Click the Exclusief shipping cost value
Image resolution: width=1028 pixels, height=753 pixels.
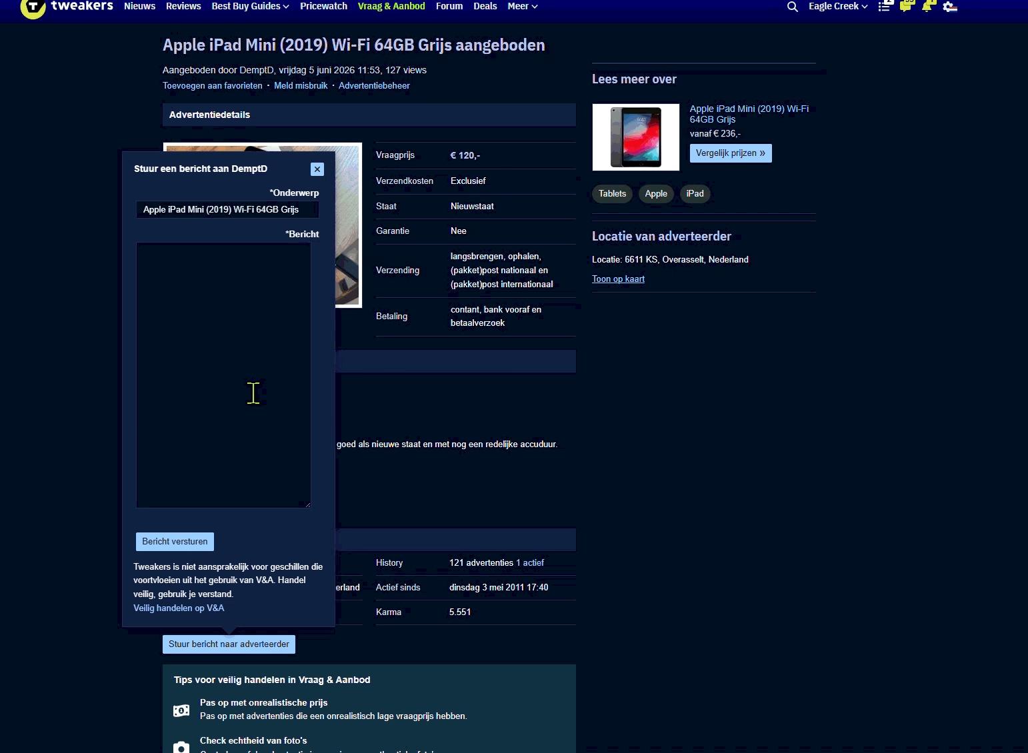(468, 181)
